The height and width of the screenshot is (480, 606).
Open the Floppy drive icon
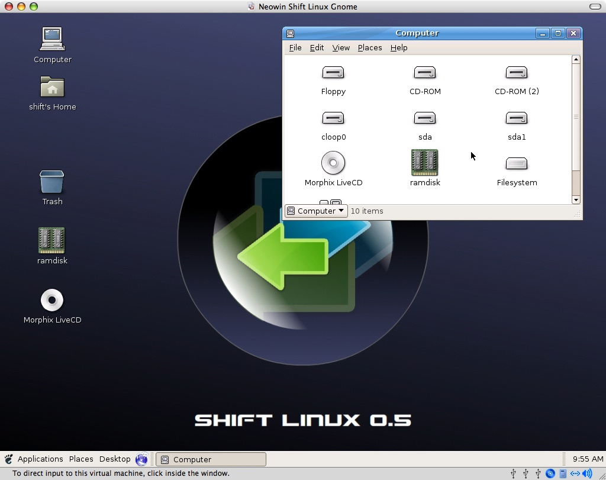click(x=333, y=73)
